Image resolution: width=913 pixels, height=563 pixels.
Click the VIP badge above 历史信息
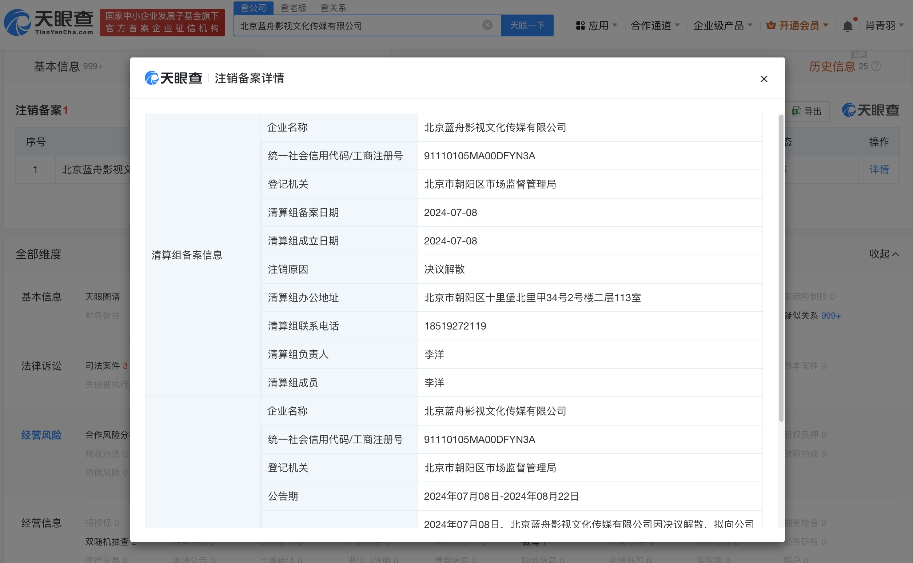(859, 54)
